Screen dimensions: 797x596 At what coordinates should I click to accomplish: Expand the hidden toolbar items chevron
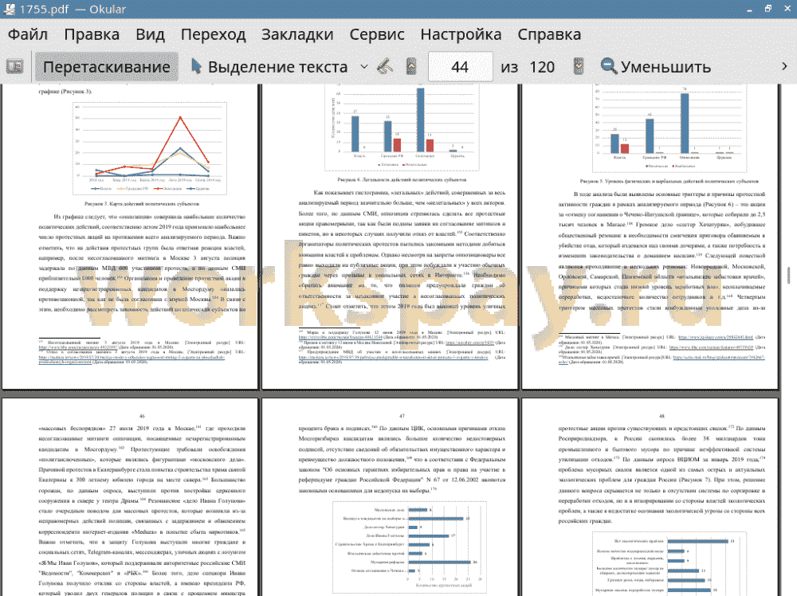pos(784,67)
